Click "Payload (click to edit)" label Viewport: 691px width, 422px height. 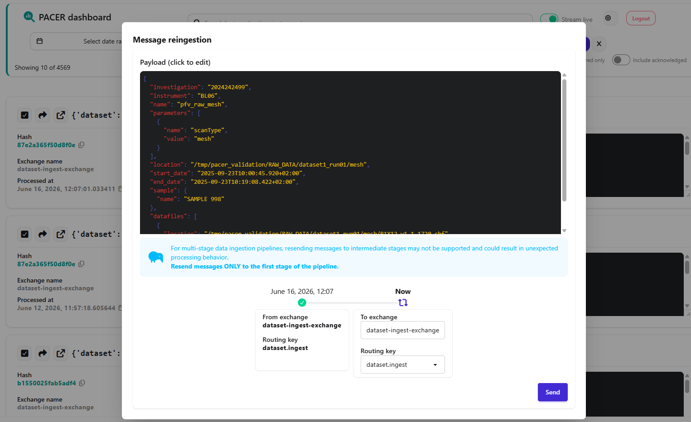(x=175, y=62)
